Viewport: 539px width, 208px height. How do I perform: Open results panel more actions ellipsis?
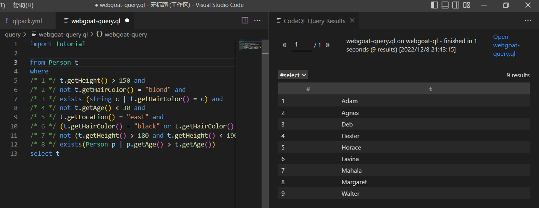coord(528,21)
